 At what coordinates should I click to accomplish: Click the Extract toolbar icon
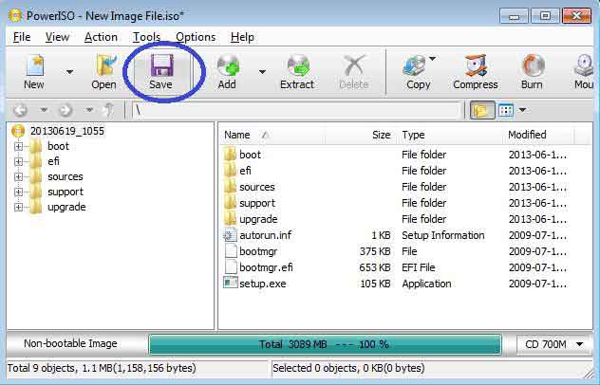point(297,72)
